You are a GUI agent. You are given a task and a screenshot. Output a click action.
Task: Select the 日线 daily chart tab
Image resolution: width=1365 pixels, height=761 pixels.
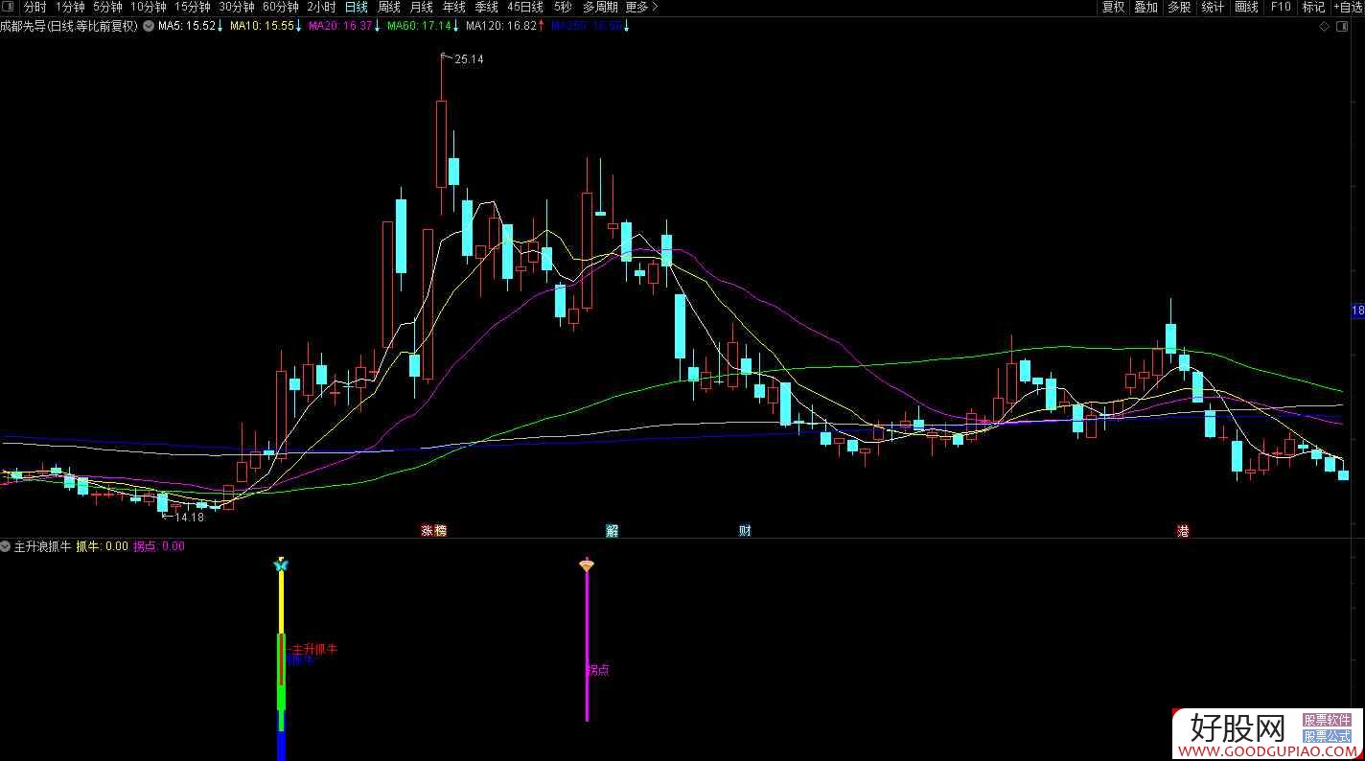[356, 7]
